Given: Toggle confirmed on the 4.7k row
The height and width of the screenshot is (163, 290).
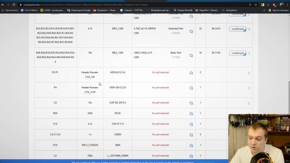Looking at the screenshot, I should coord(237,29).
